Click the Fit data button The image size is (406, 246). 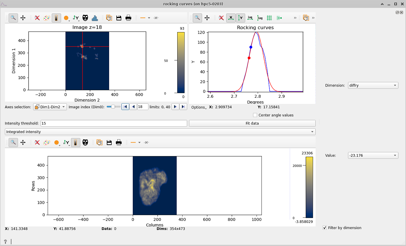click(x=252, y=123)
